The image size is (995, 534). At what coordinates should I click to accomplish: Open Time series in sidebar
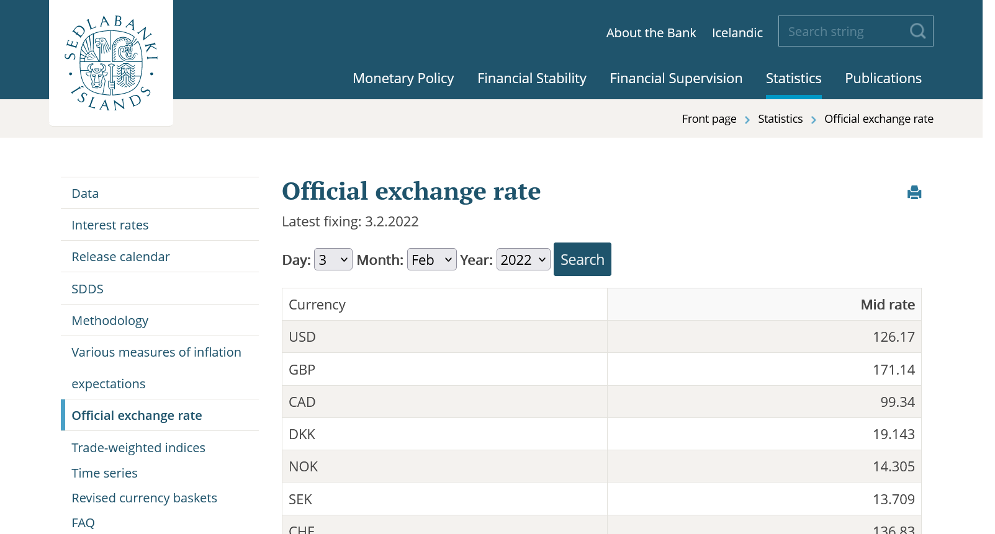(x=104, y=473)
